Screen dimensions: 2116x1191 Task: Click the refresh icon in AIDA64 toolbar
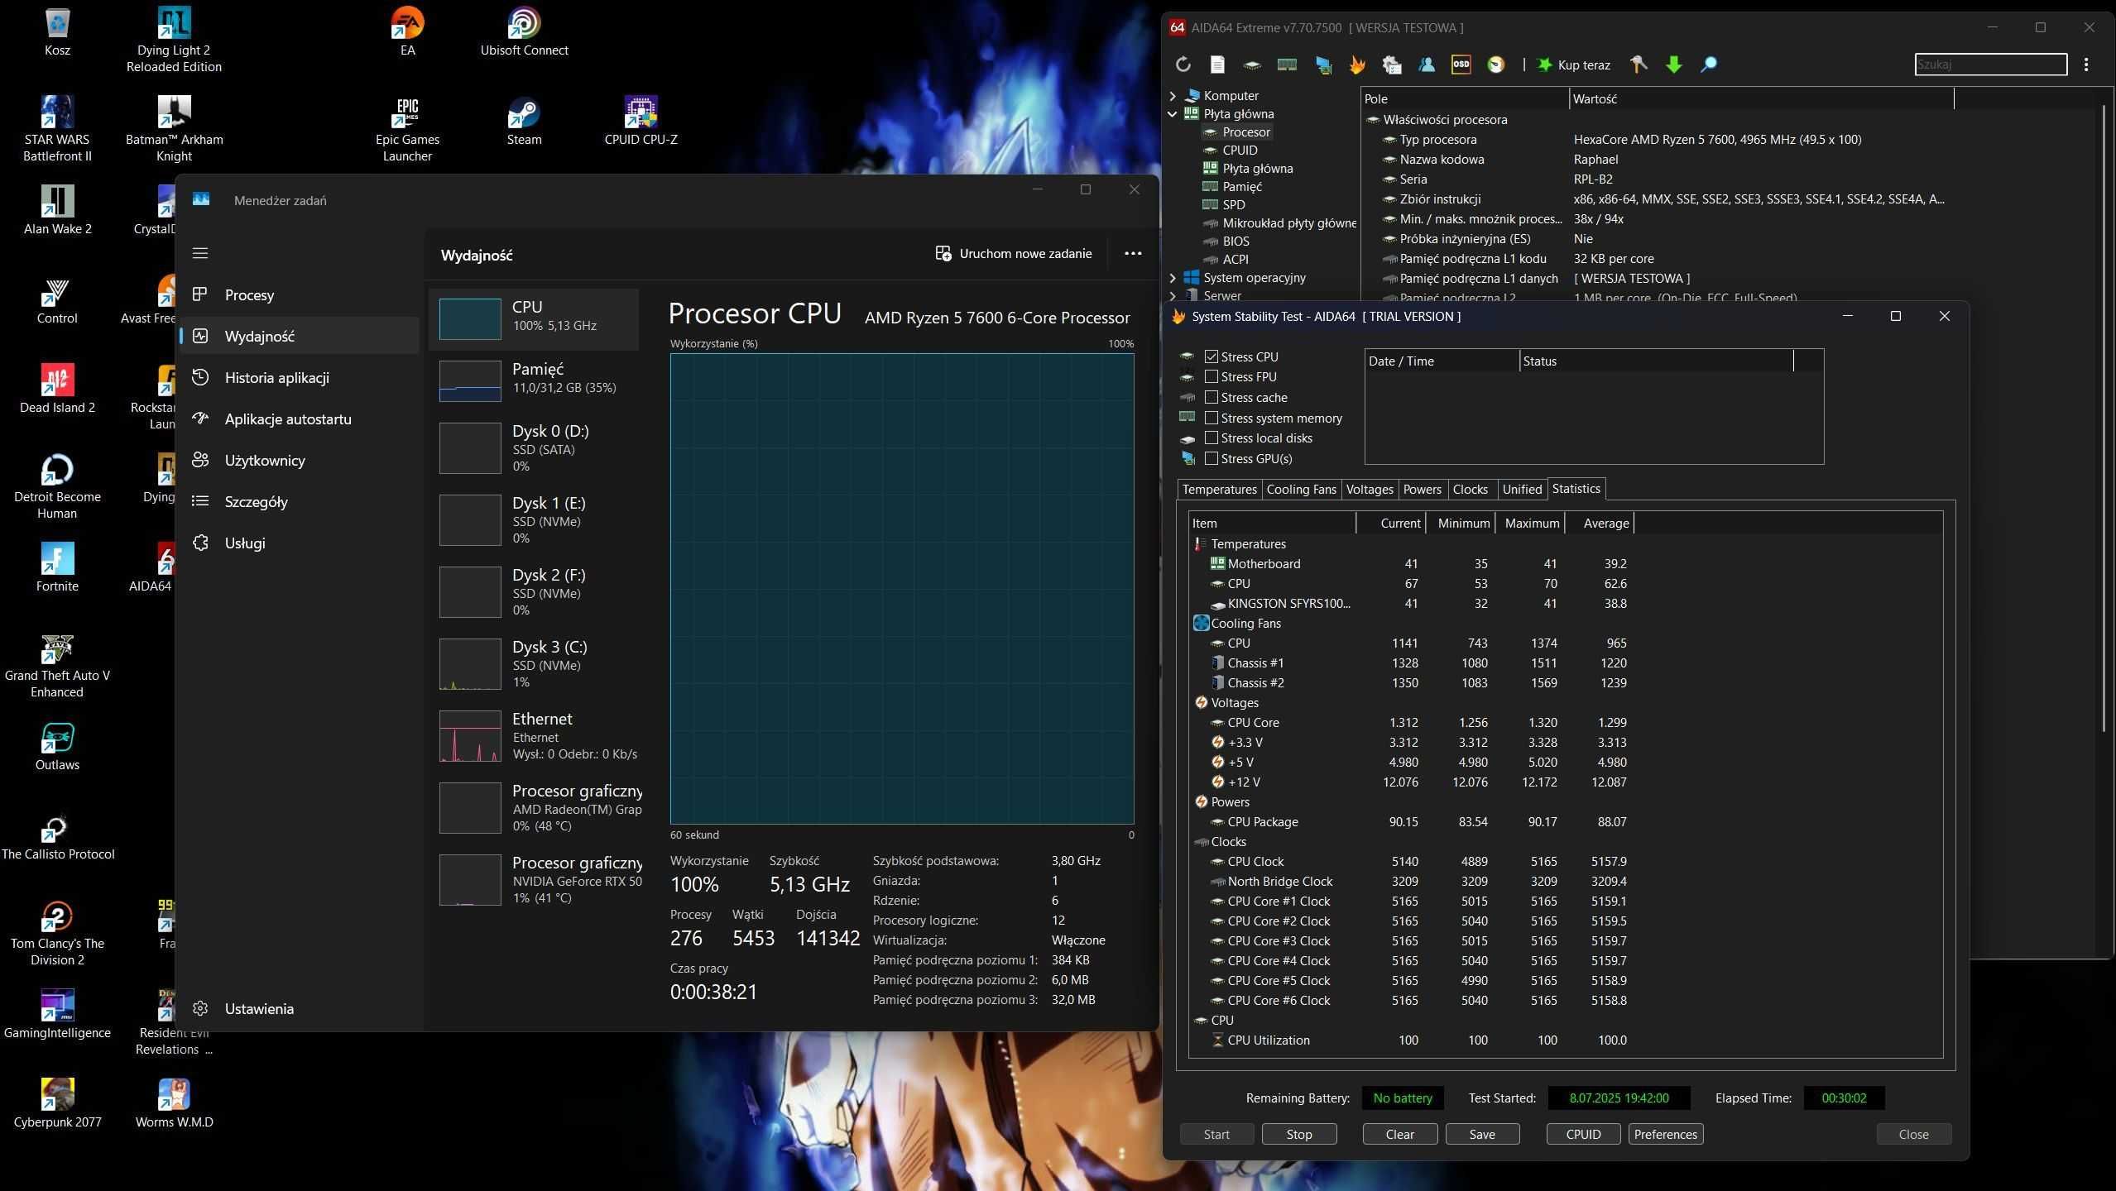[1183, 65]
